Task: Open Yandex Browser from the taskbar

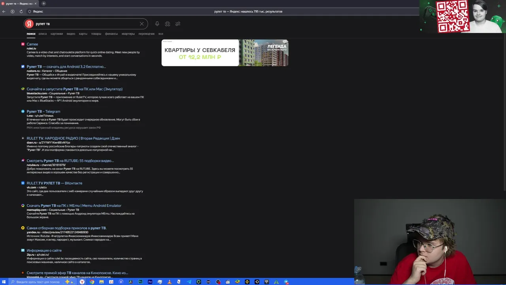Action: [82, 282]
